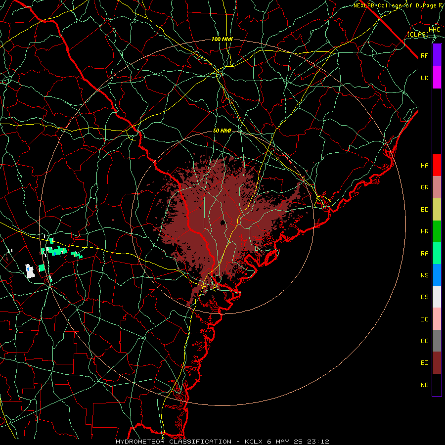Click the DS legend label
Viewport: 445px width, 445px height.
click(x=424, y=297)
